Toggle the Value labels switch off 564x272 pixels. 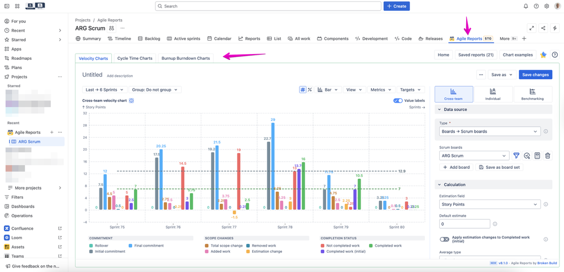pos(398,100)
